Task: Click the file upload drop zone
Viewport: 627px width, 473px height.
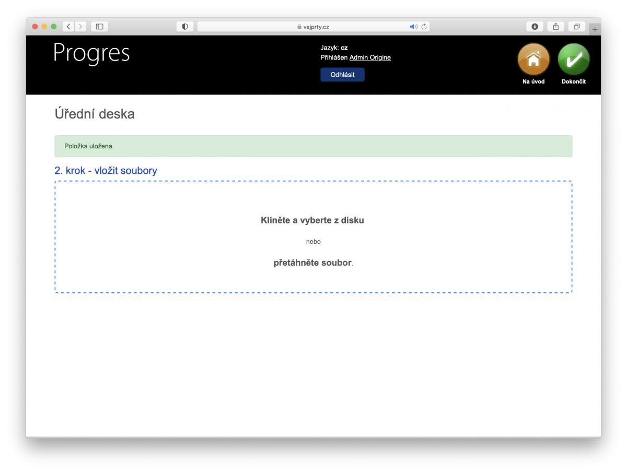Action: [x=313, y=237]
